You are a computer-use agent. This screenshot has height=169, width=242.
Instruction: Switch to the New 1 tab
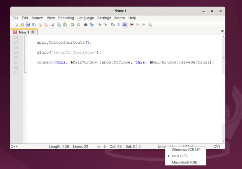[x=24, y=32]
